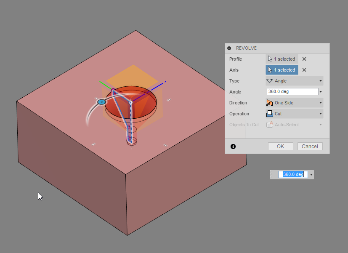348x253 pixels.
Task: Confirm the revolve with OK
Action: [x=280, y=146]
